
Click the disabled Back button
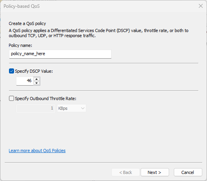click(125, 172)
